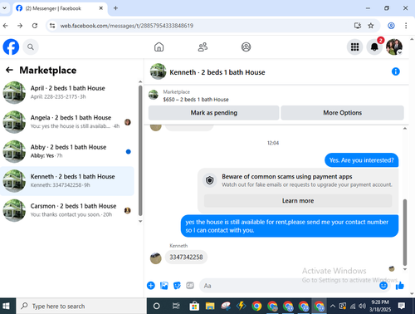Screen dimensions: 415x314
Task: Click the install app icon in address bar
Action: [358, 26]
